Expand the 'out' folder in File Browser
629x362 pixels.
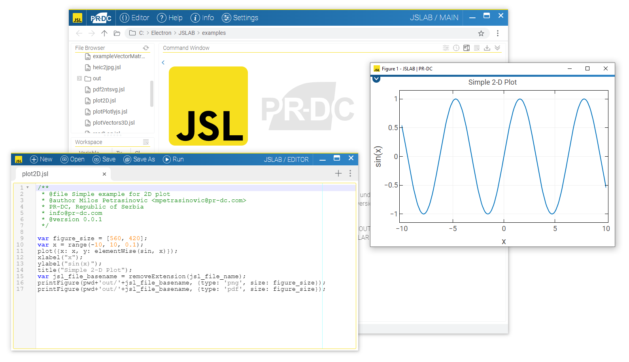pos(79,78)
